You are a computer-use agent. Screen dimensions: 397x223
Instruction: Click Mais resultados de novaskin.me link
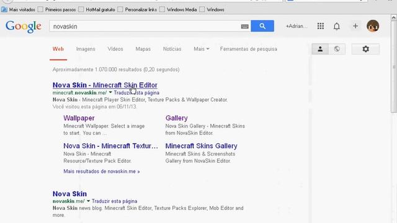tap(102, 172)
